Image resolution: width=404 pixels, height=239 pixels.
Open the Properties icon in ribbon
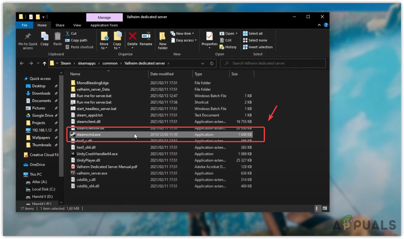tap(209, 37)
